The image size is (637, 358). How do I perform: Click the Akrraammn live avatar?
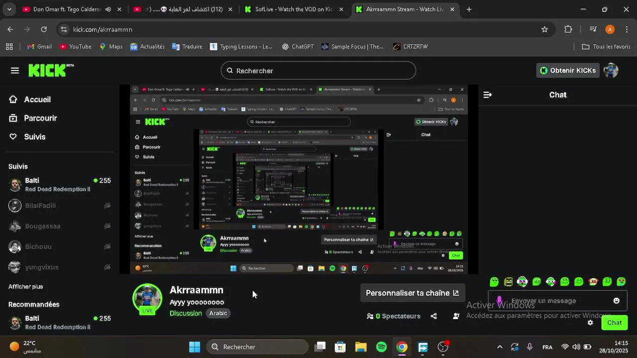[147, 299]
